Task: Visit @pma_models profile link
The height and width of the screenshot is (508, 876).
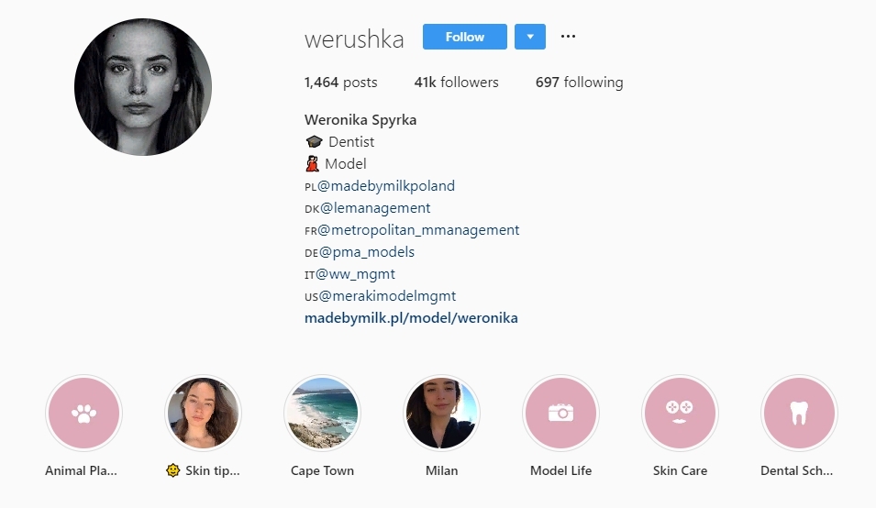Action: coord(367,252)
